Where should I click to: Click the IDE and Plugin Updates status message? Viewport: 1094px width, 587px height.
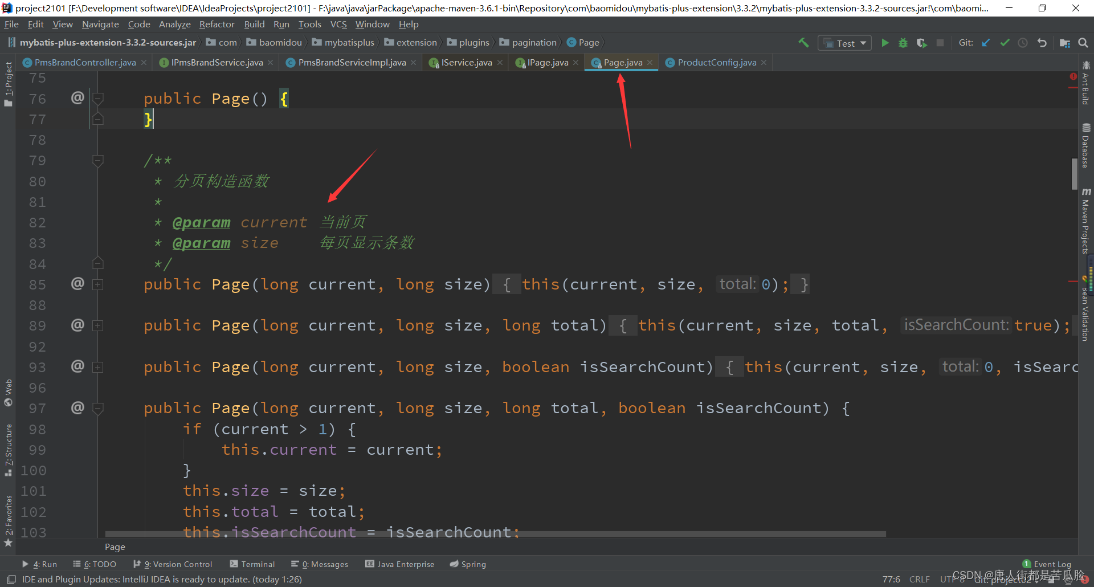162,579
